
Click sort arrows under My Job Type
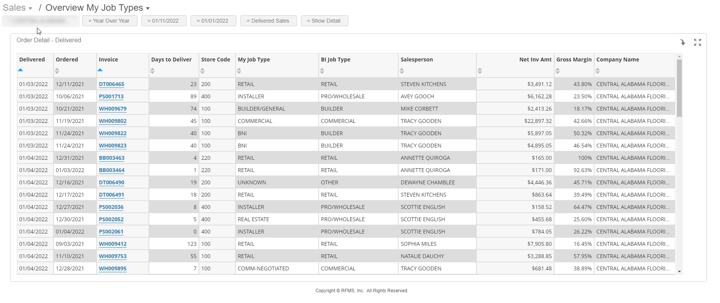point(239,71)
